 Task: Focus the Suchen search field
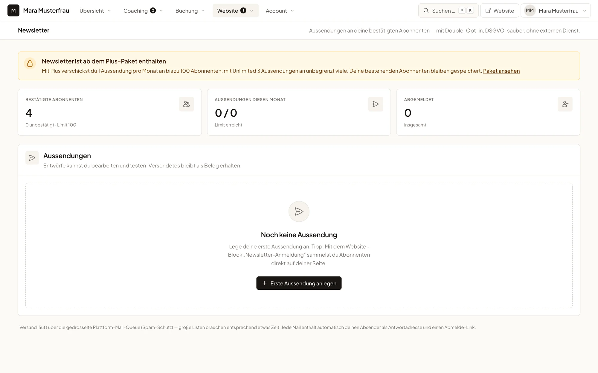(448, 10)
